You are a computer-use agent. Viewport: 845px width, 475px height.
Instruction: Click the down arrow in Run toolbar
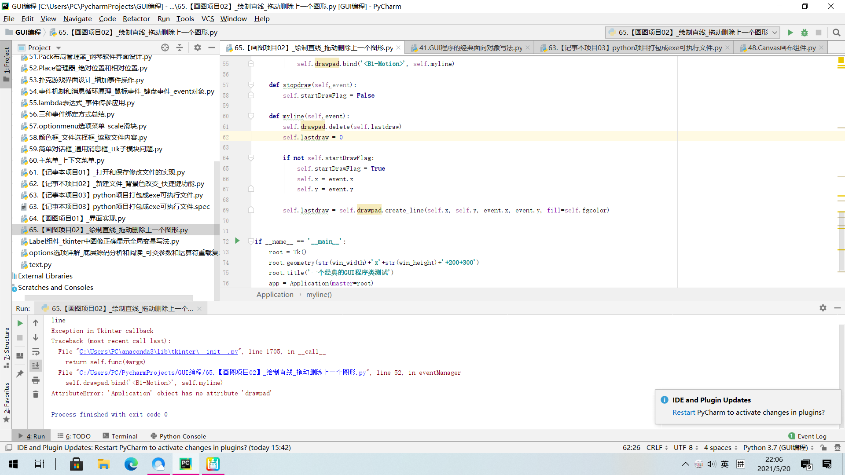[x=36, y=337]
